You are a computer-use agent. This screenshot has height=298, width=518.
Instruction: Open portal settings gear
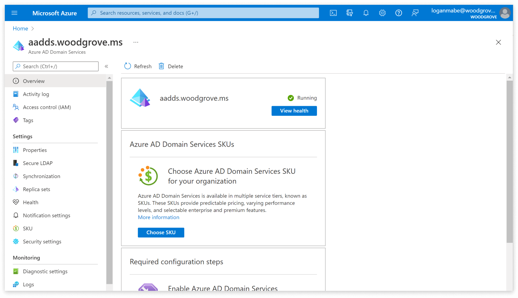(x=382, y=13)
